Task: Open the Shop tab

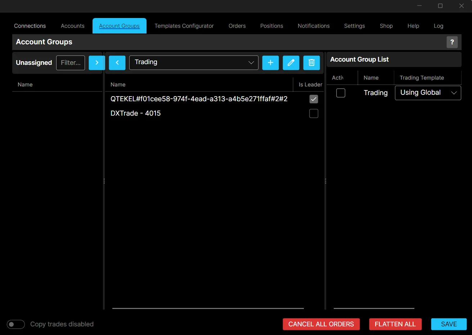Action: (x=386, y=26)
